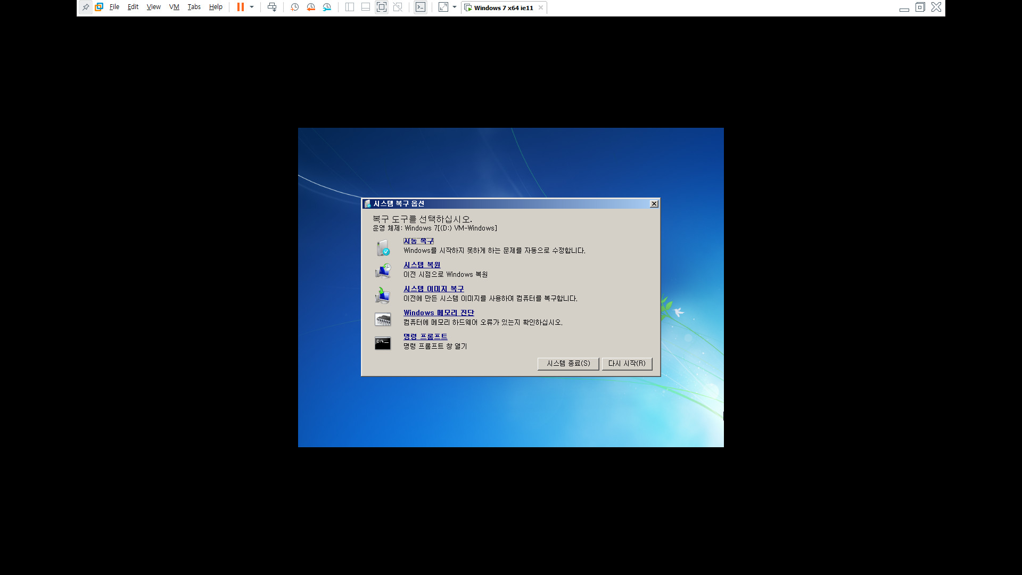Expand the power options dropdown arrow

pos(252,7)
